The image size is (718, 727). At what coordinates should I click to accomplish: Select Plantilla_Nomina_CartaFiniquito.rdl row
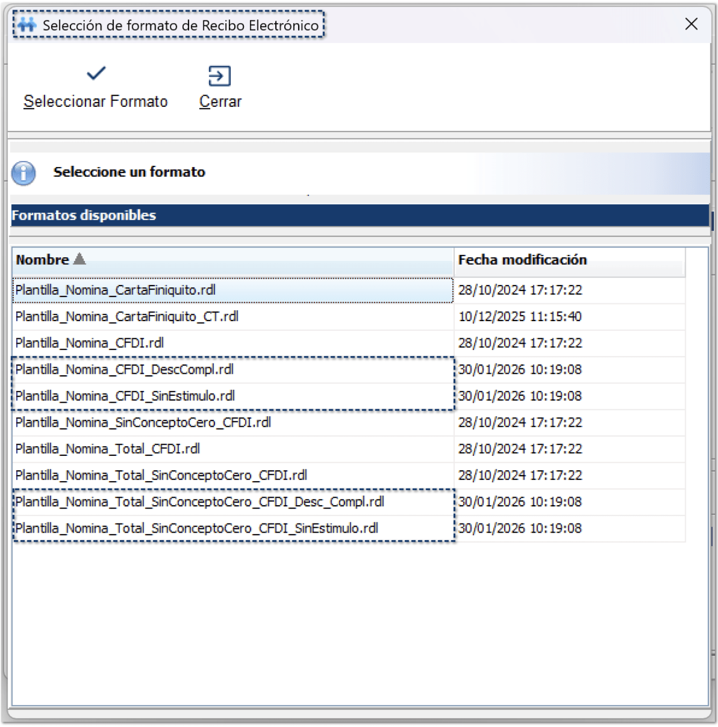tap(116, 290)
